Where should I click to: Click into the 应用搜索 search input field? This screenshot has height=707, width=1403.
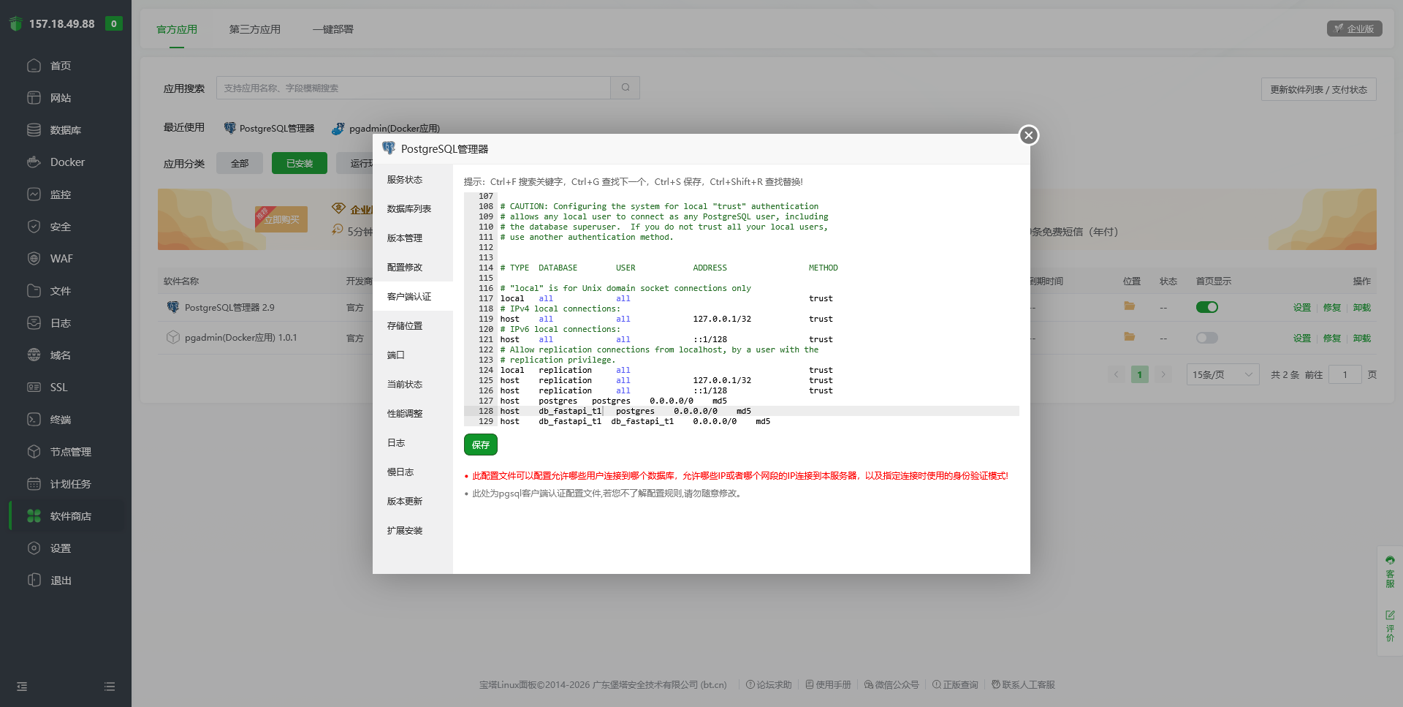(414, 88)
